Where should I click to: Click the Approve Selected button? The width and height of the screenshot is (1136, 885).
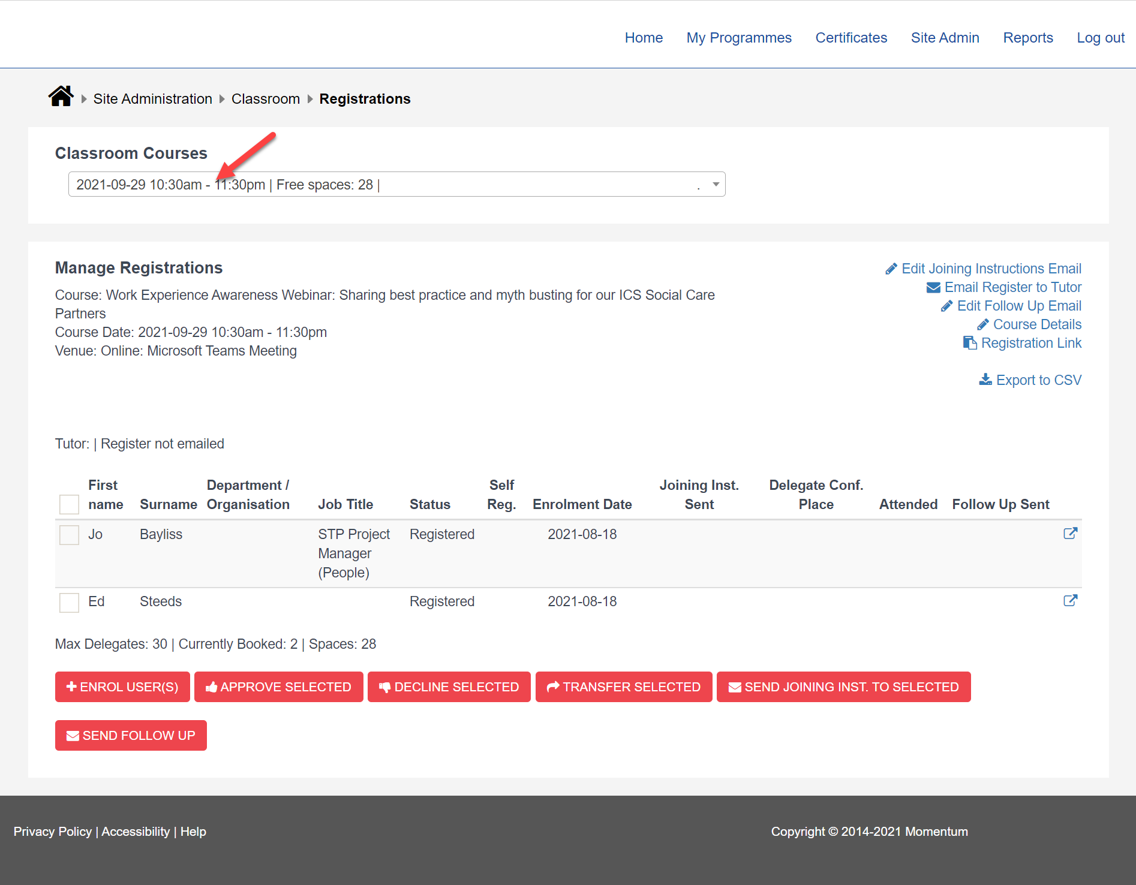tap(279, 687)
